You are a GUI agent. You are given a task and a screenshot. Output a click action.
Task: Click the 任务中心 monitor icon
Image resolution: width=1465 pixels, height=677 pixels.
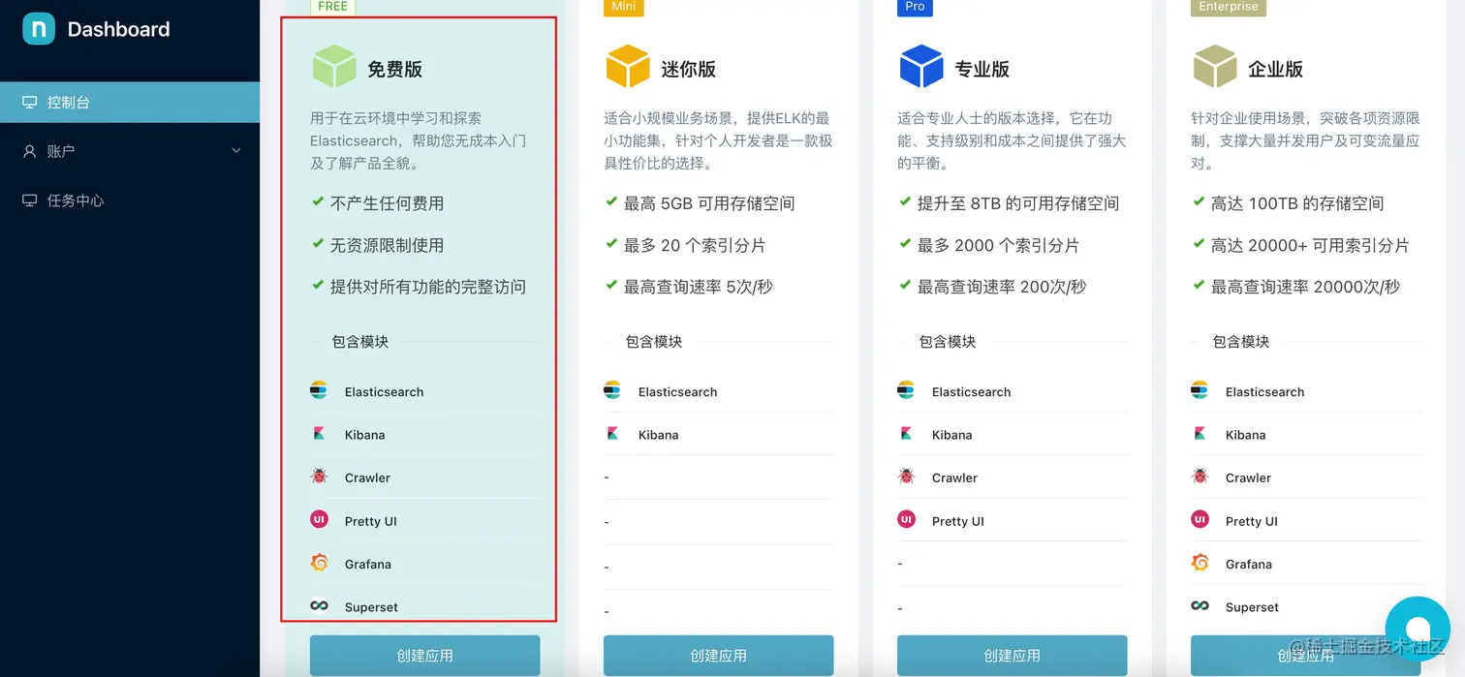[29, 200]
